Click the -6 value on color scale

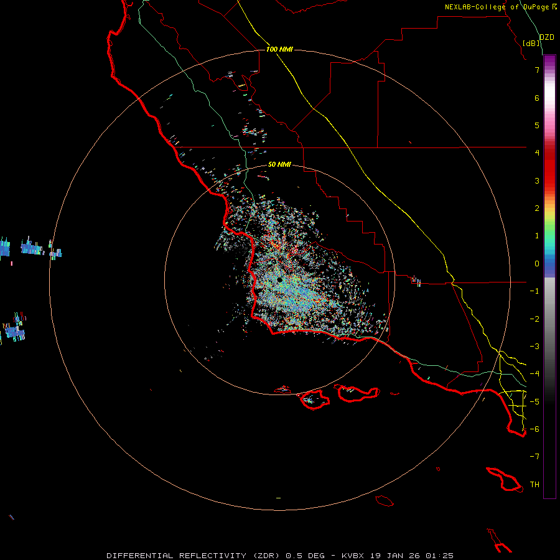534,429
